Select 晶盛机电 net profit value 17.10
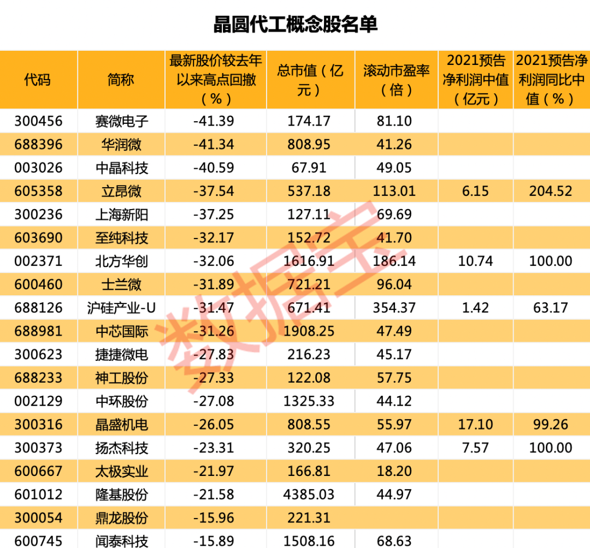 pos(475,424)
